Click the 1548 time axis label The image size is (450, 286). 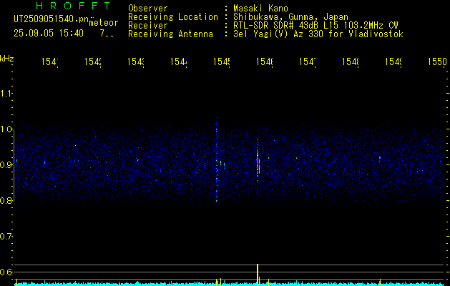click(351, 61)
